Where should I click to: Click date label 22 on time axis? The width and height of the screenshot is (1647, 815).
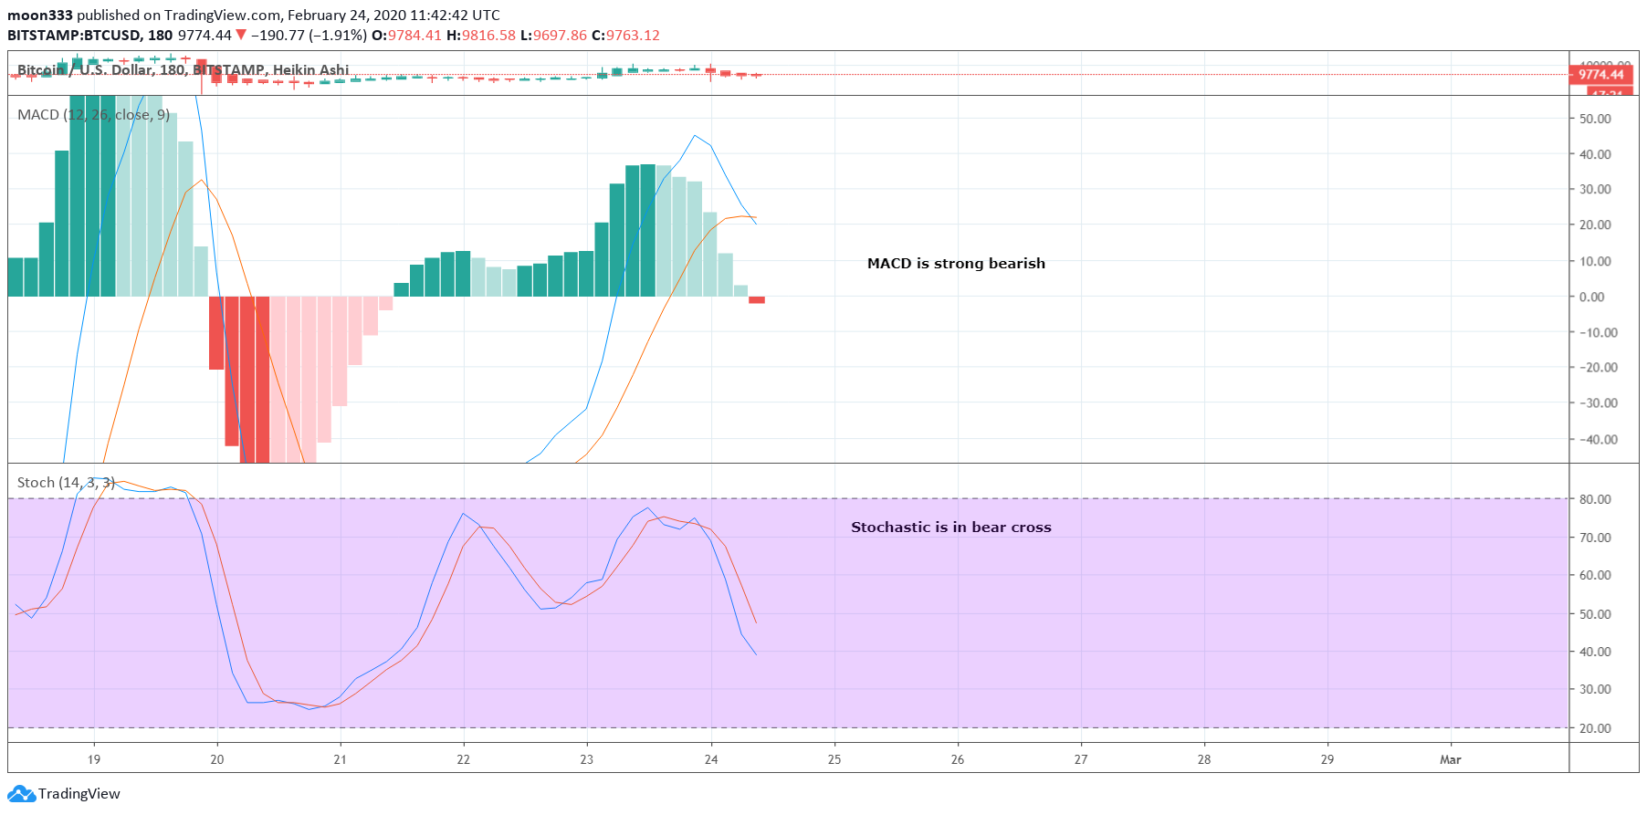pos(464,759)
